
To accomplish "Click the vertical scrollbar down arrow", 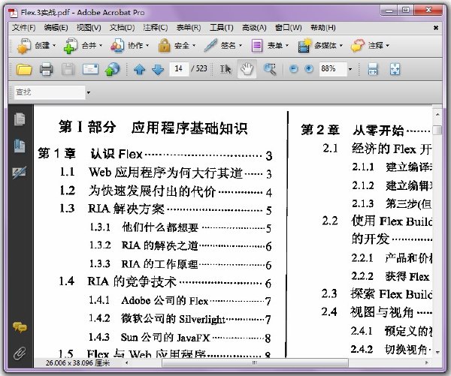I will tap(437, 353).
